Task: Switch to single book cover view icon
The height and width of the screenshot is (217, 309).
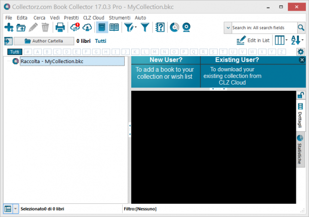Action: click(x=102, y=27)
